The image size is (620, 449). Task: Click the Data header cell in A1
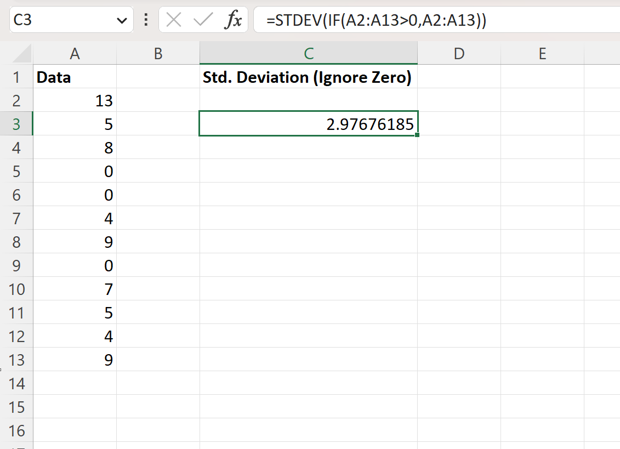point(75,77)
